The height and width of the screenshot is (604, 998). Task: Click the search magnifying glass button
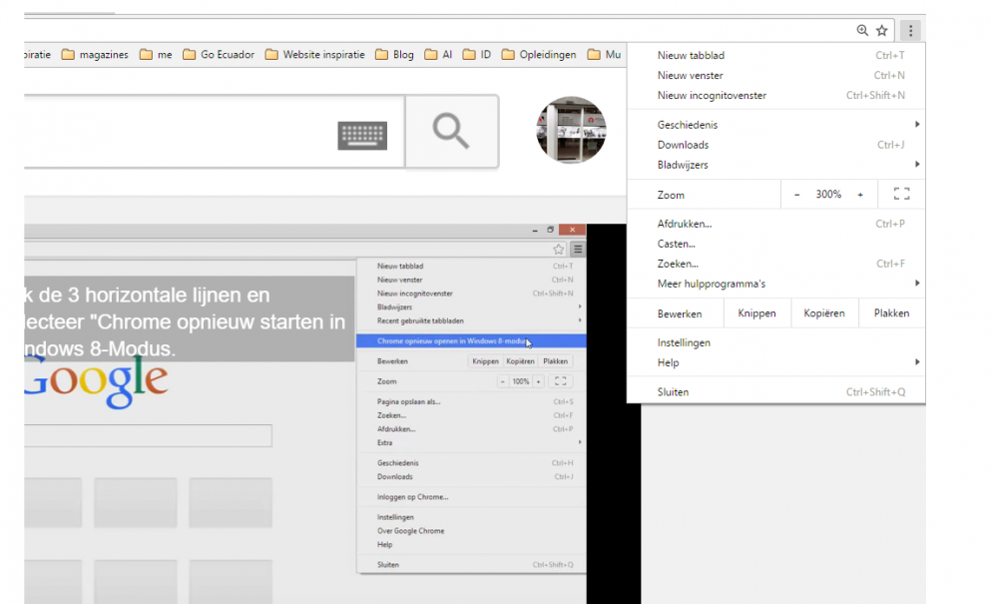click(x=451, y=132)
